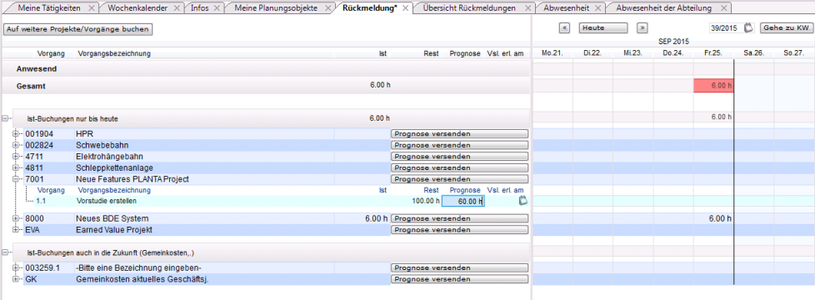Viewport: 815px width, 300px height.
Task: Go to next week arrow button
Action: click(643, 28)
